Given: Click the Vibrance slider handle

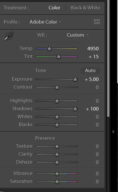Looking at the screenshot, I should pyautogui.click(x=57, y=174).
